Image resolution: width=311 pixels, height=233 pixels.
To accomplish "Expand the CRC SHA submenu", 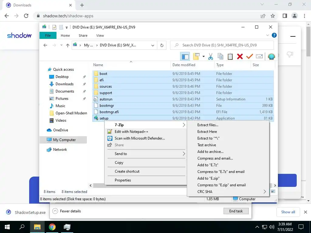I will pyautogui.click(x=265, y=192).
